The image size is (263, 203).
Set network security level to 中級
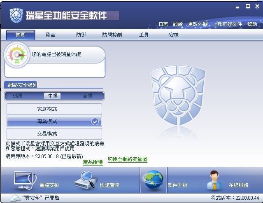pyautogui.click(x=53, y=96)
